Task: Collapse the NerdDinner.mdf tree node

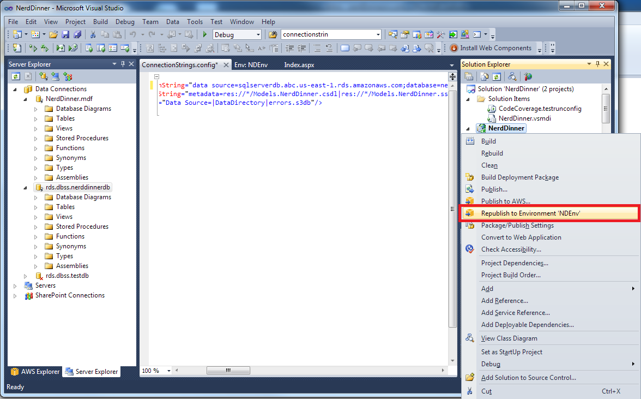Action: [x=26, y=99]
